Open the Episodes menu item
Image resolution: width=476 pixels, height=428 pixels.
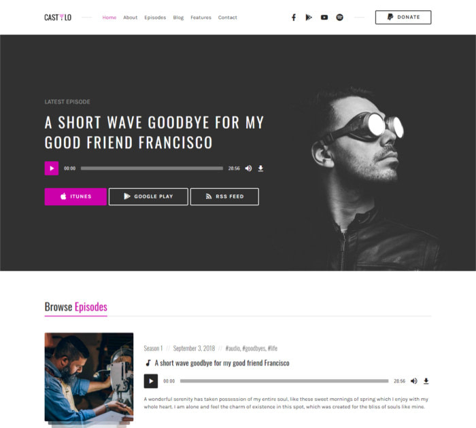click(x=155, y=18)
